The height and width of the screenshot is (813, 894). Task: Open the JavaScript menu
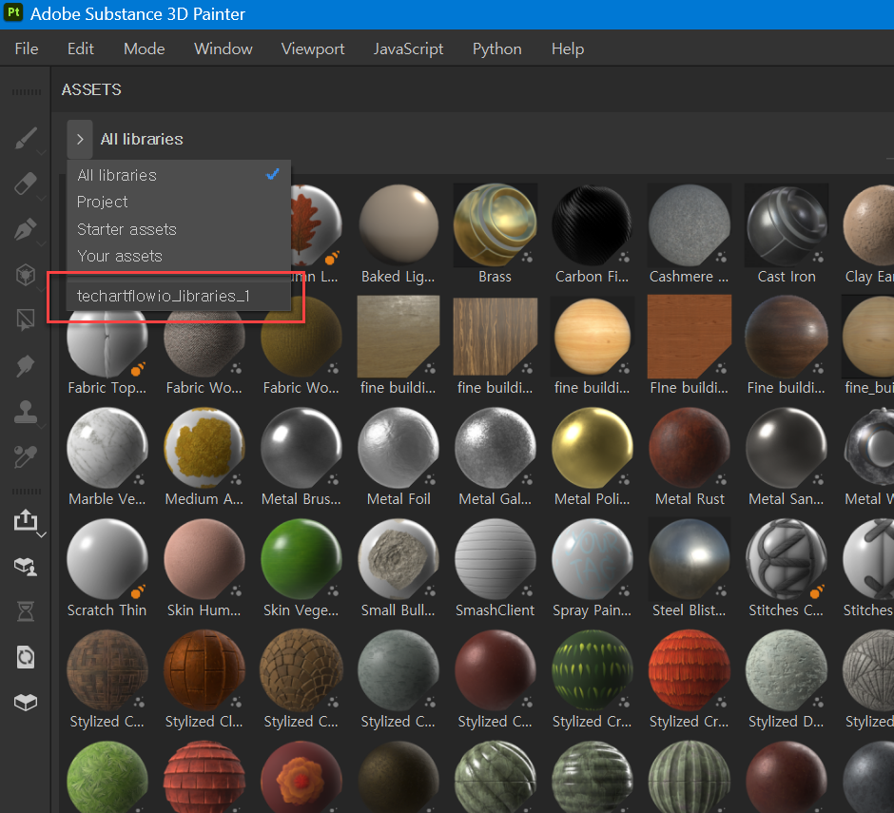click(x=408, y=49)
